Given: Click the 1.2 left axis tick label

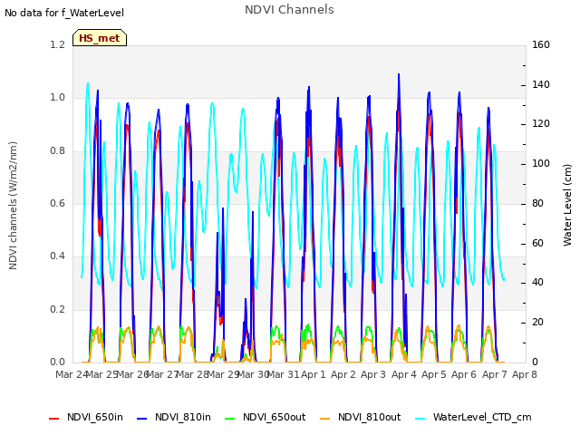Looking at the screenshot, I should (58, 44).
